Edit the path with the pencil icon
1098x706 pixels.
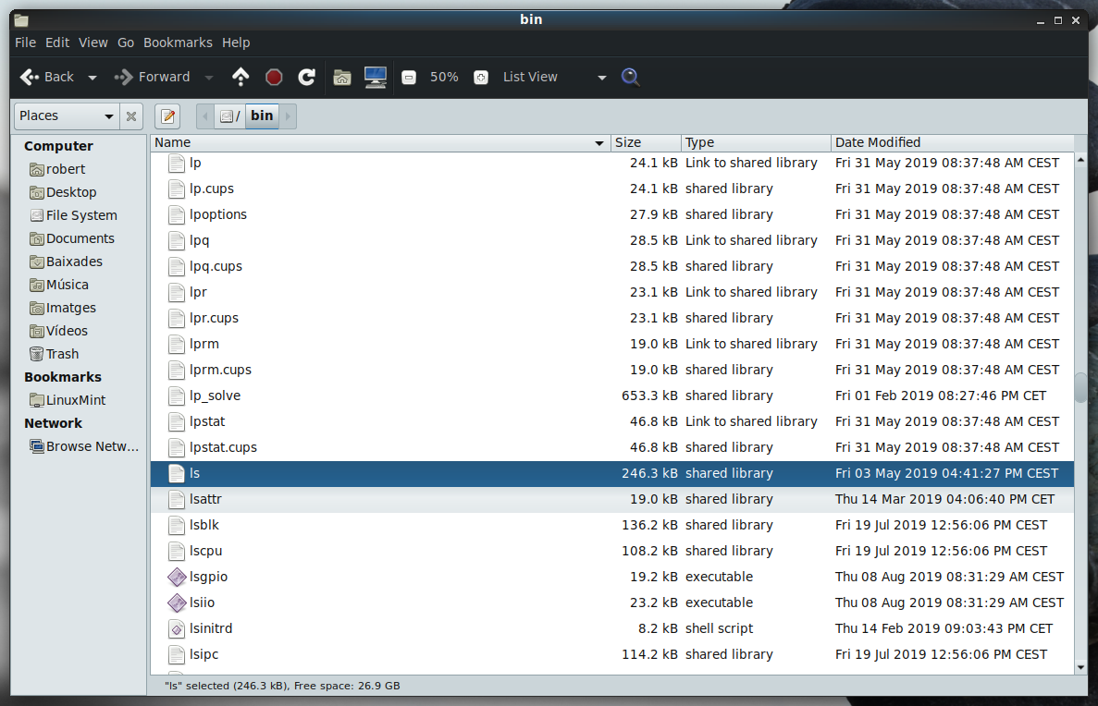pyautogui.click(x=167, y=116)
